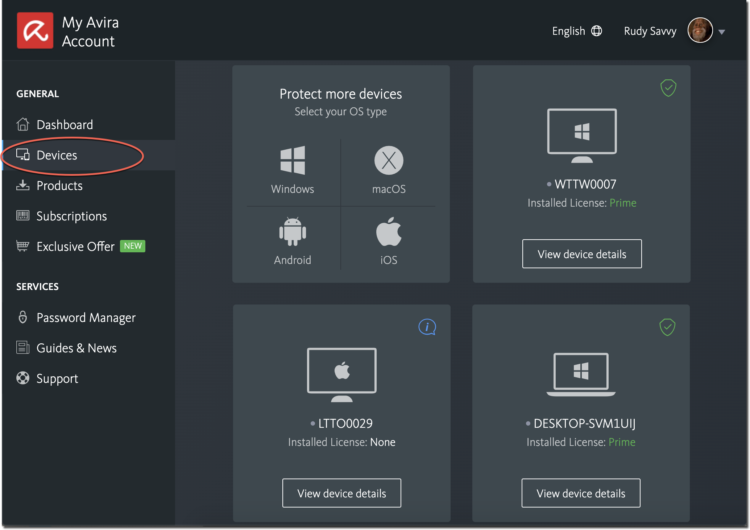
Task: Click the Protect more devices heading
Action: pyautogui.click(x=341, y=94)
